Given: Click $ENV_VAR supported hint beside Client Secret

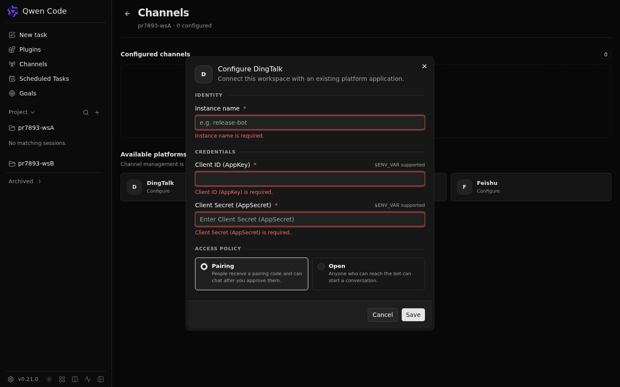Looking at the screenshot, I should point(400,205).
